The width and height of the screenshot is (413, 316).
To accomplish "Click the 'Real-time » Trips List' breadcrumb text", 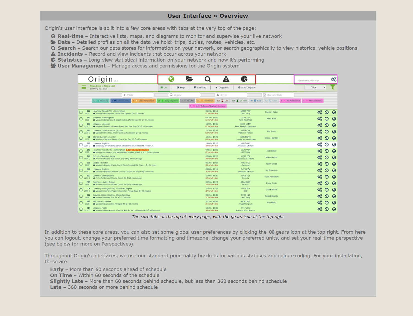I will [x=102, y=86].
